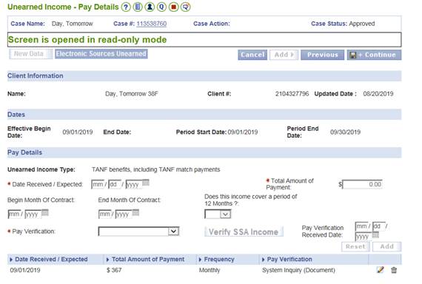Click the blue document icon in header
Image resolution: width=422 pixels, height=284 pixels.
coord(138,7)
